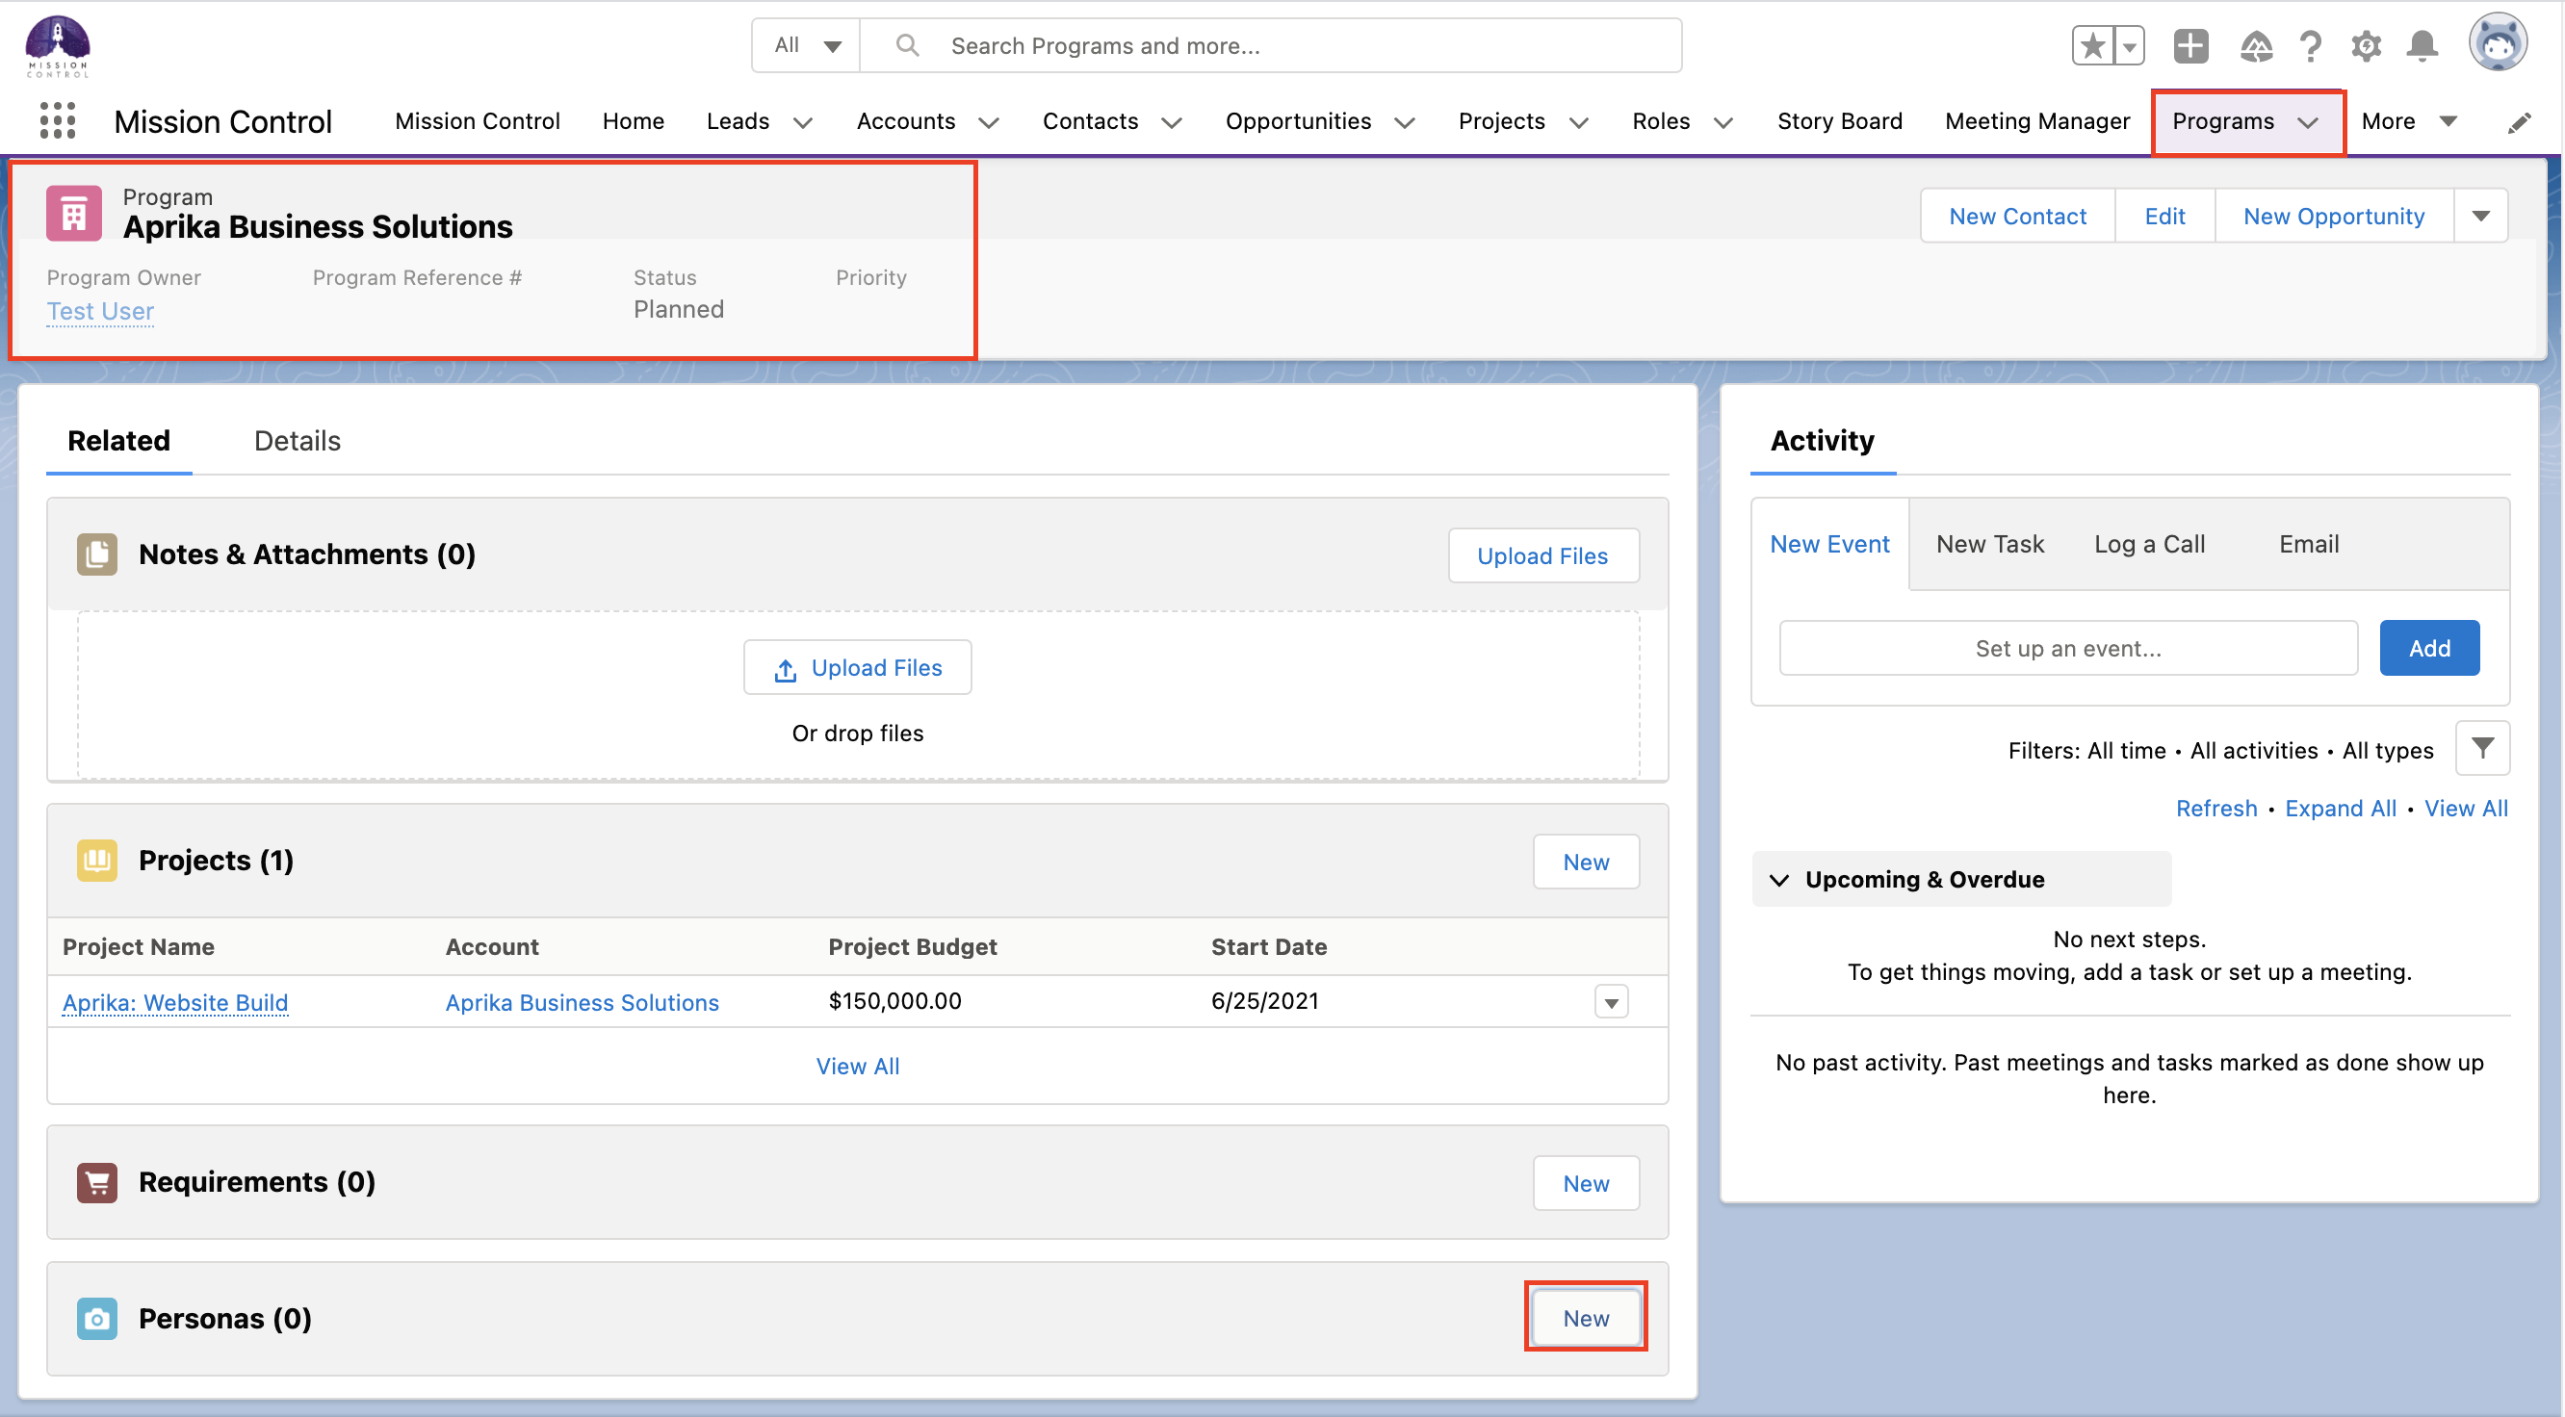The image size is (2565, 1417).
Task: Click the New Contact button
Action: pos(2017,215)
